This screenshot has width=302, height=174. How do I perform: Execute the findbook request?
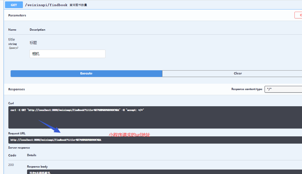click(x=86, y=73)
